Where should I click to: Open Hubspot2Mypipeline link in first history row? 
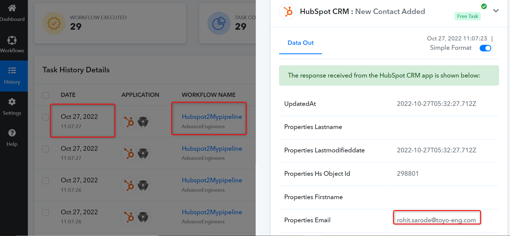(x=212, y=117)
